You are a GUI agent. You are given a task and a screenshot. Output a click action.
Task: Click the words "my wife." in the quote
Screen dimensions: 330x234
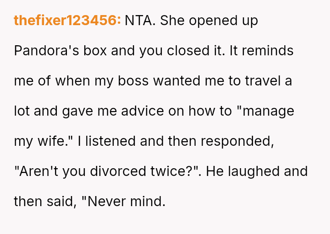(44, 141)
